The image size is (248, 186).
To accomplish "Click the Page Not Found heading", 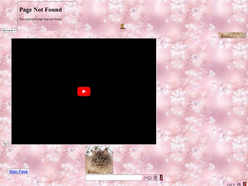I will (x=40, y=10).
